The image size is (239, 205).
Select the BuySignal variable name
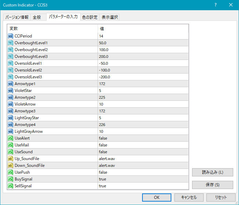(x=23, y=179)
